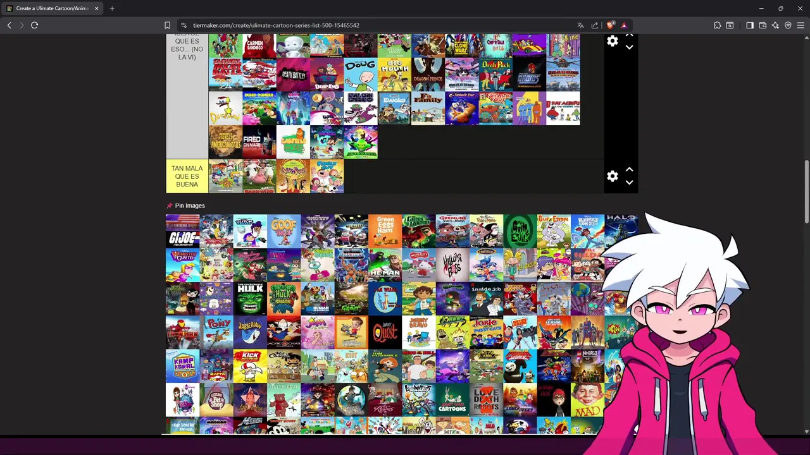This screenshot has height=455, width=810.
Task: Select the Love Death Robots thumbnail
Action: click(x=486, y=399)
